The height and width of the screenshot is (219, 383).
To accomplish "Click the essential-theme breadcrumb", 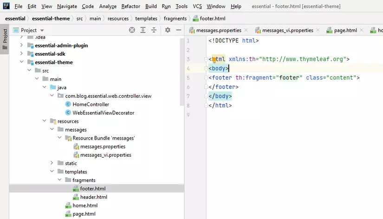I will 51,19.
